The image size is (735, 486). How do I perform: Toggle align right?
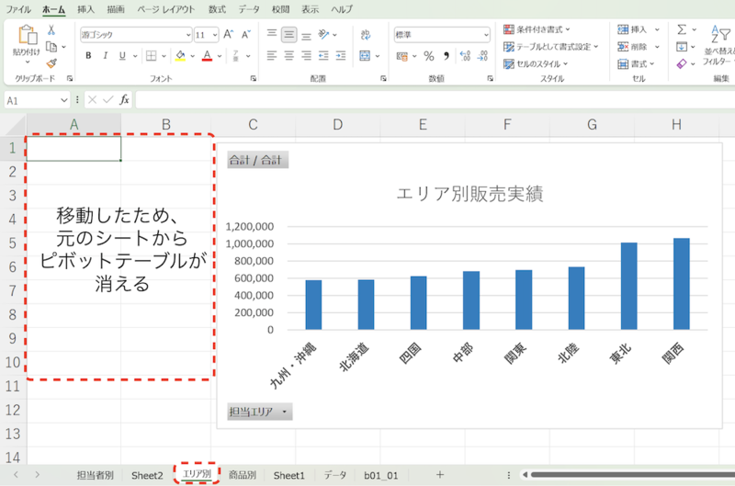pos(306,56)
